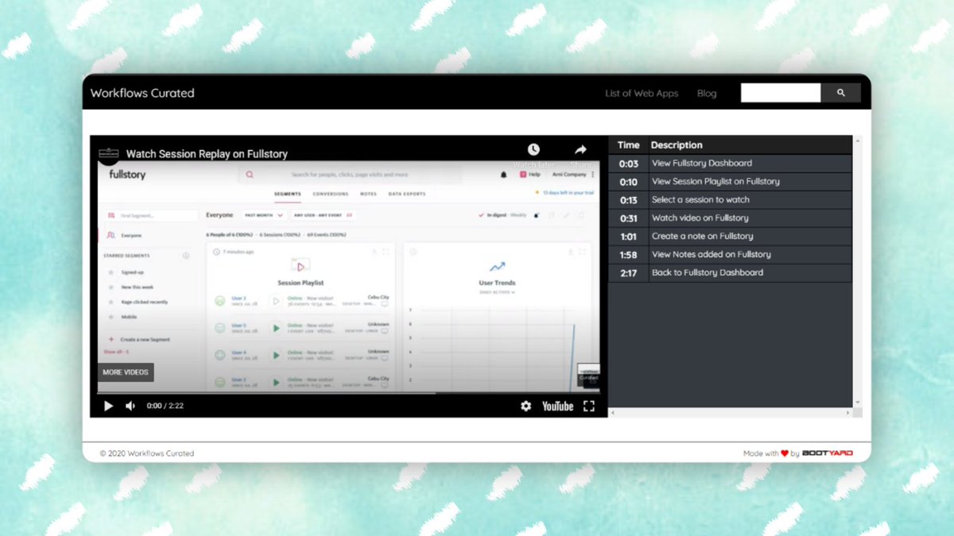Screen dimensions: 954x536
Task: Click the Workflows Curated watermark in video corner
Action: (589, 375)
